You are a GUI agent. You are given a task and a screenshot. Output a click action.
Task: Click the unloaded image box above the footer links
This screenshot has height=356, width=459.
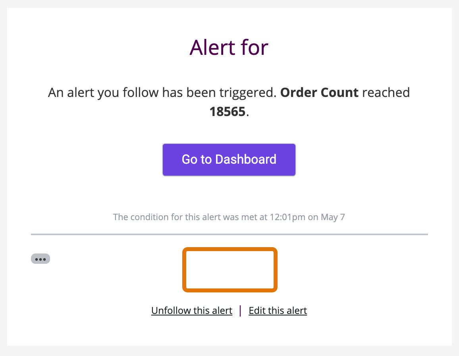[229, 269]
